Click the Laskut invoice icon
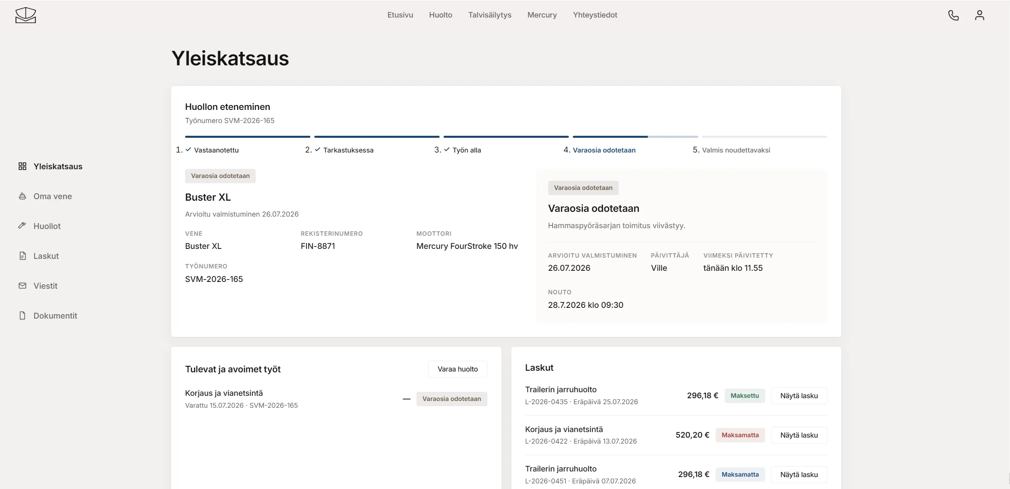This screenshot has height=489, width=1010. (22, 256)
